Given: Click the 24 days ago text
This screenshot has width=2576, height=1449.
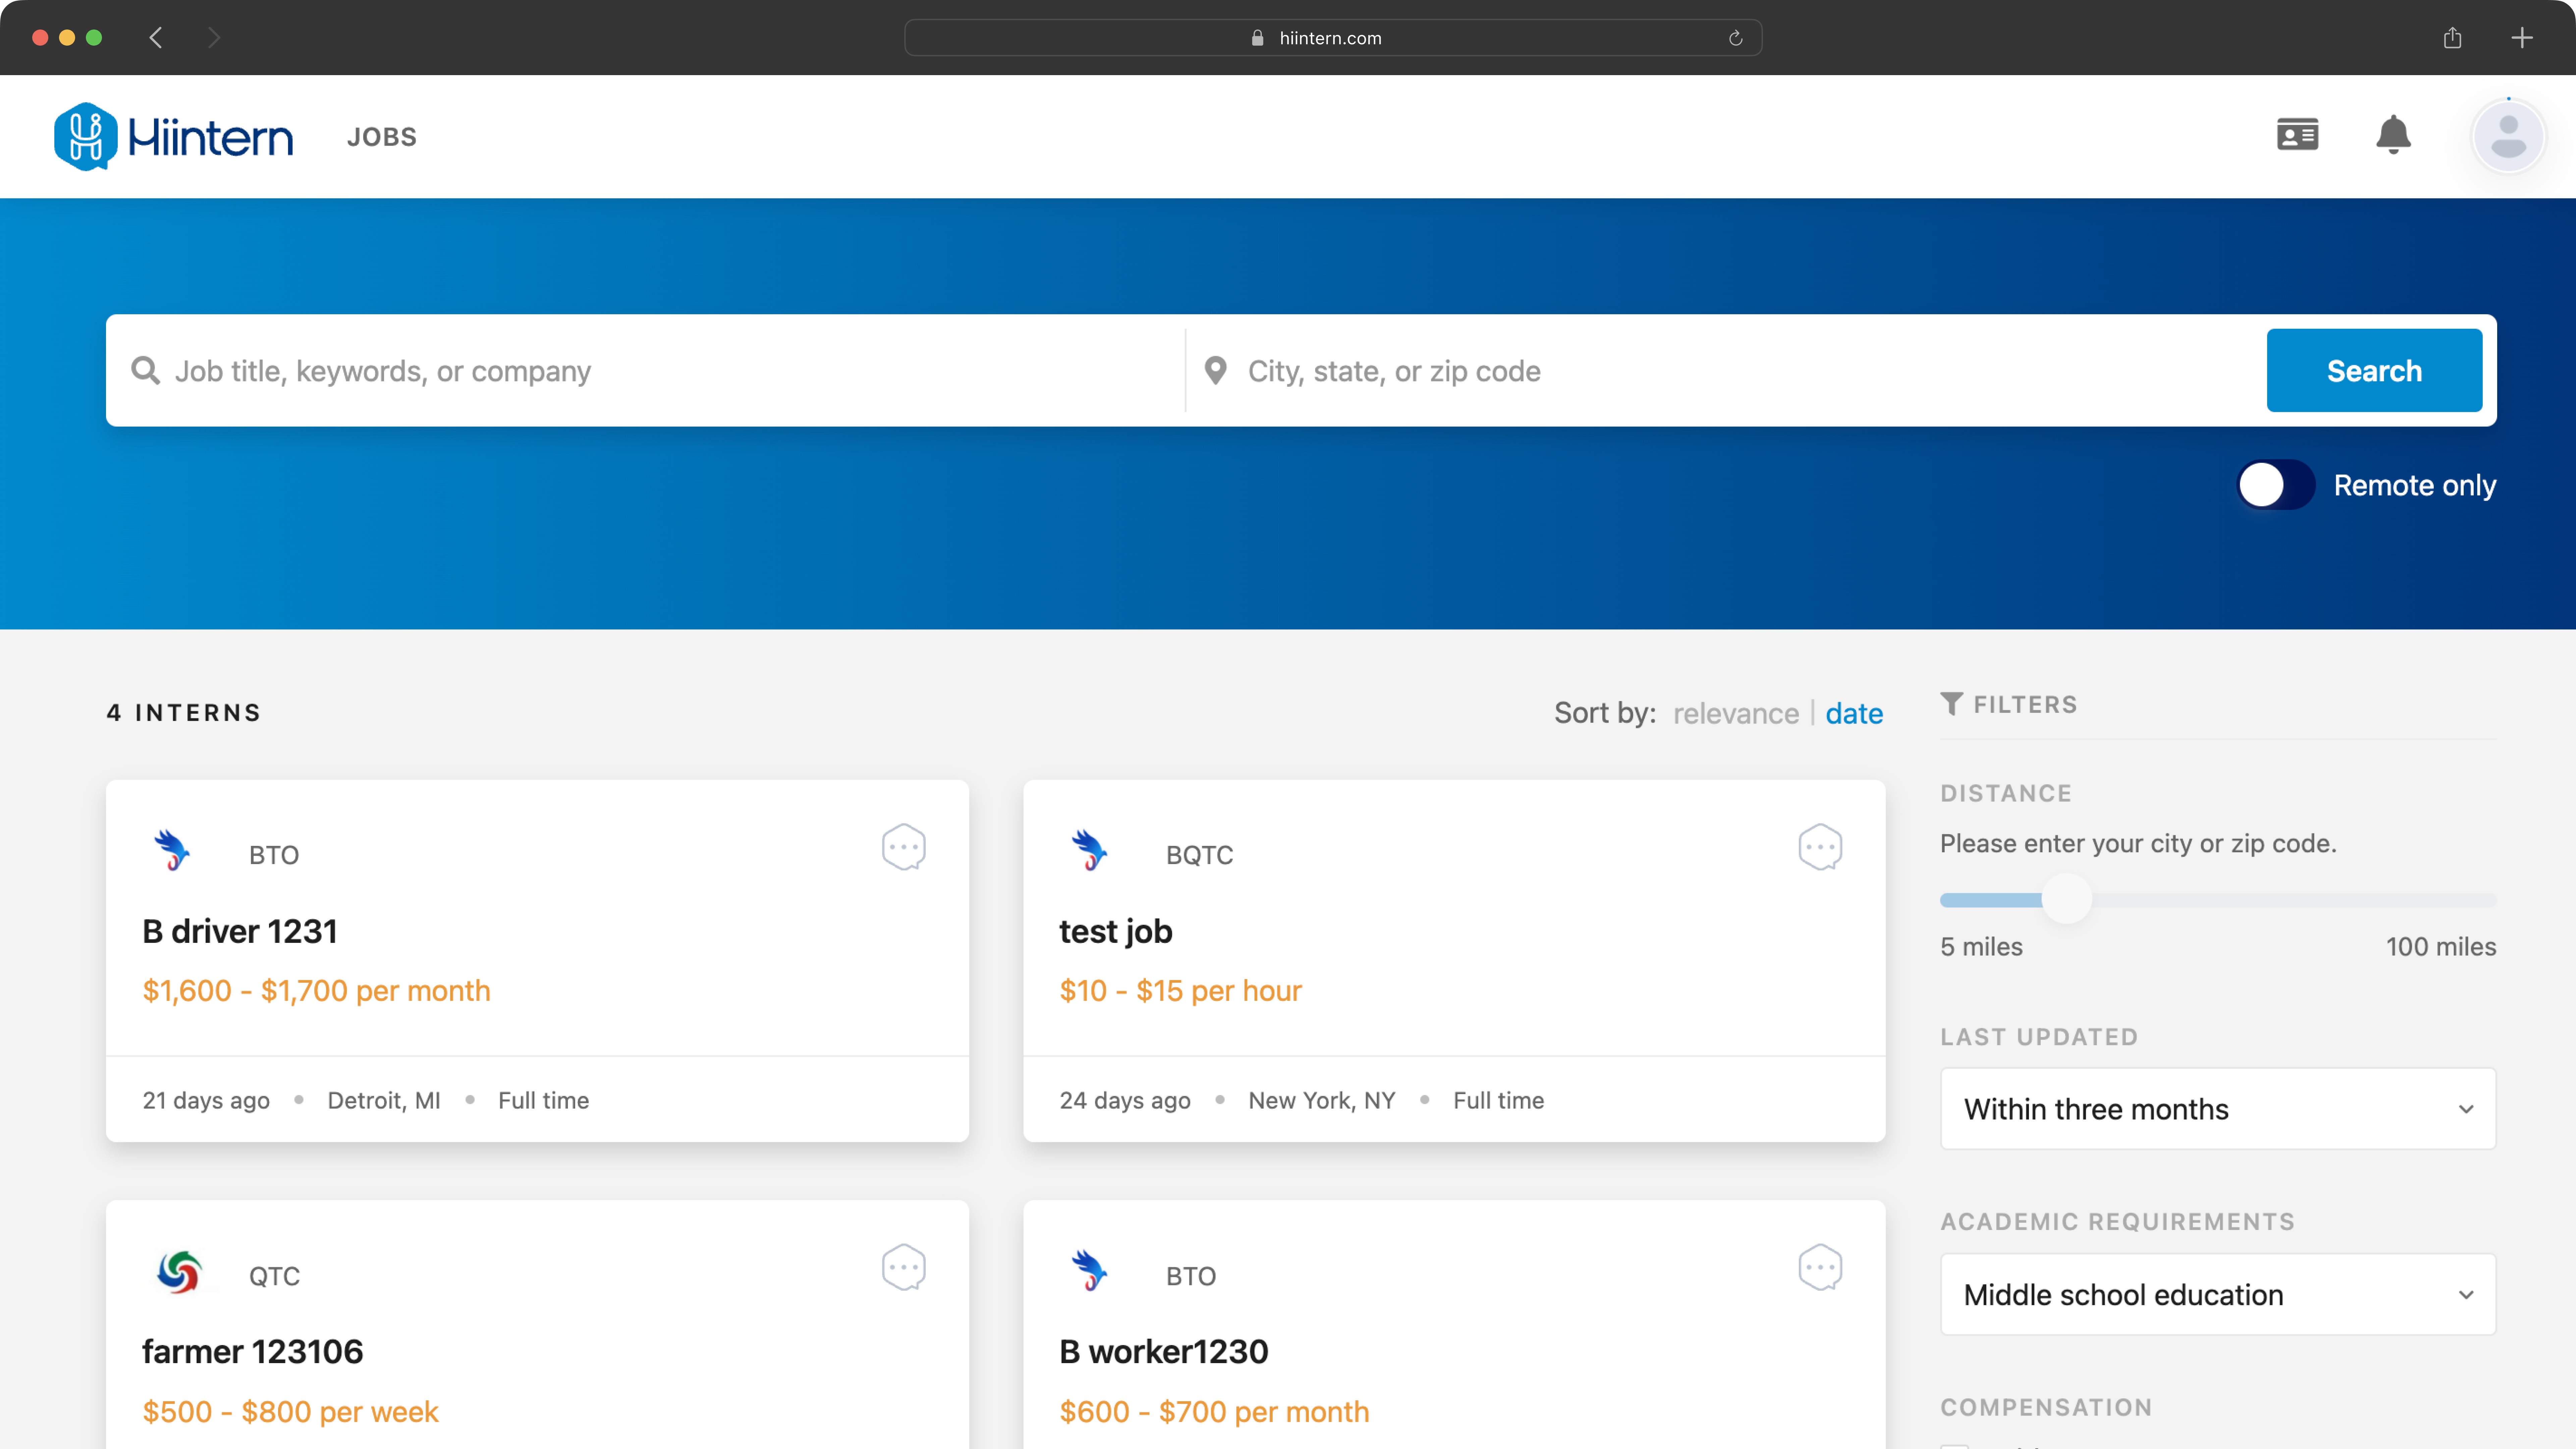Looking at the screenshot, I should pyautogui.click(x=1125, y=1100).
